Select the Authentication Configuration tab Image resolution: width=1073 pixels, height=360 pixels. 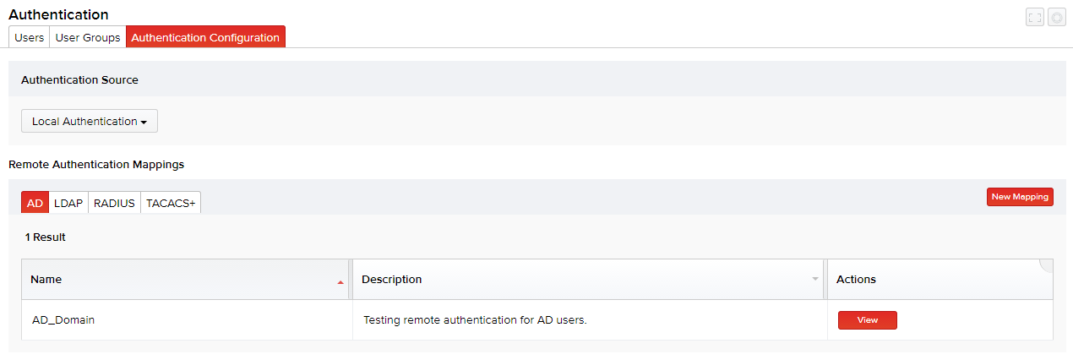pyautogui.click(x=205, y=37)
